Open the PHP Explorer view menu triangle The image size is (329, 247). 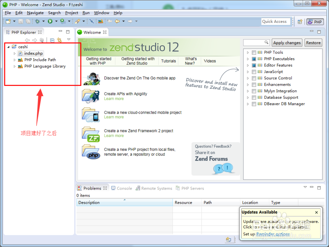pos(69,39)
